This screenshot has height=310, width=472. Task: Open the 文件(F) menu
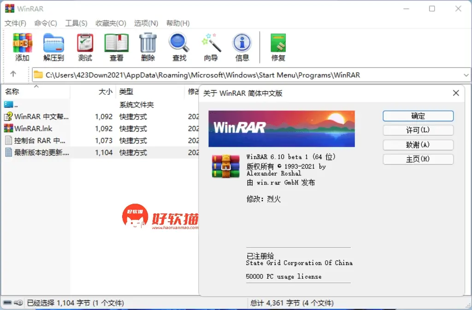click(x=15, y=23)
